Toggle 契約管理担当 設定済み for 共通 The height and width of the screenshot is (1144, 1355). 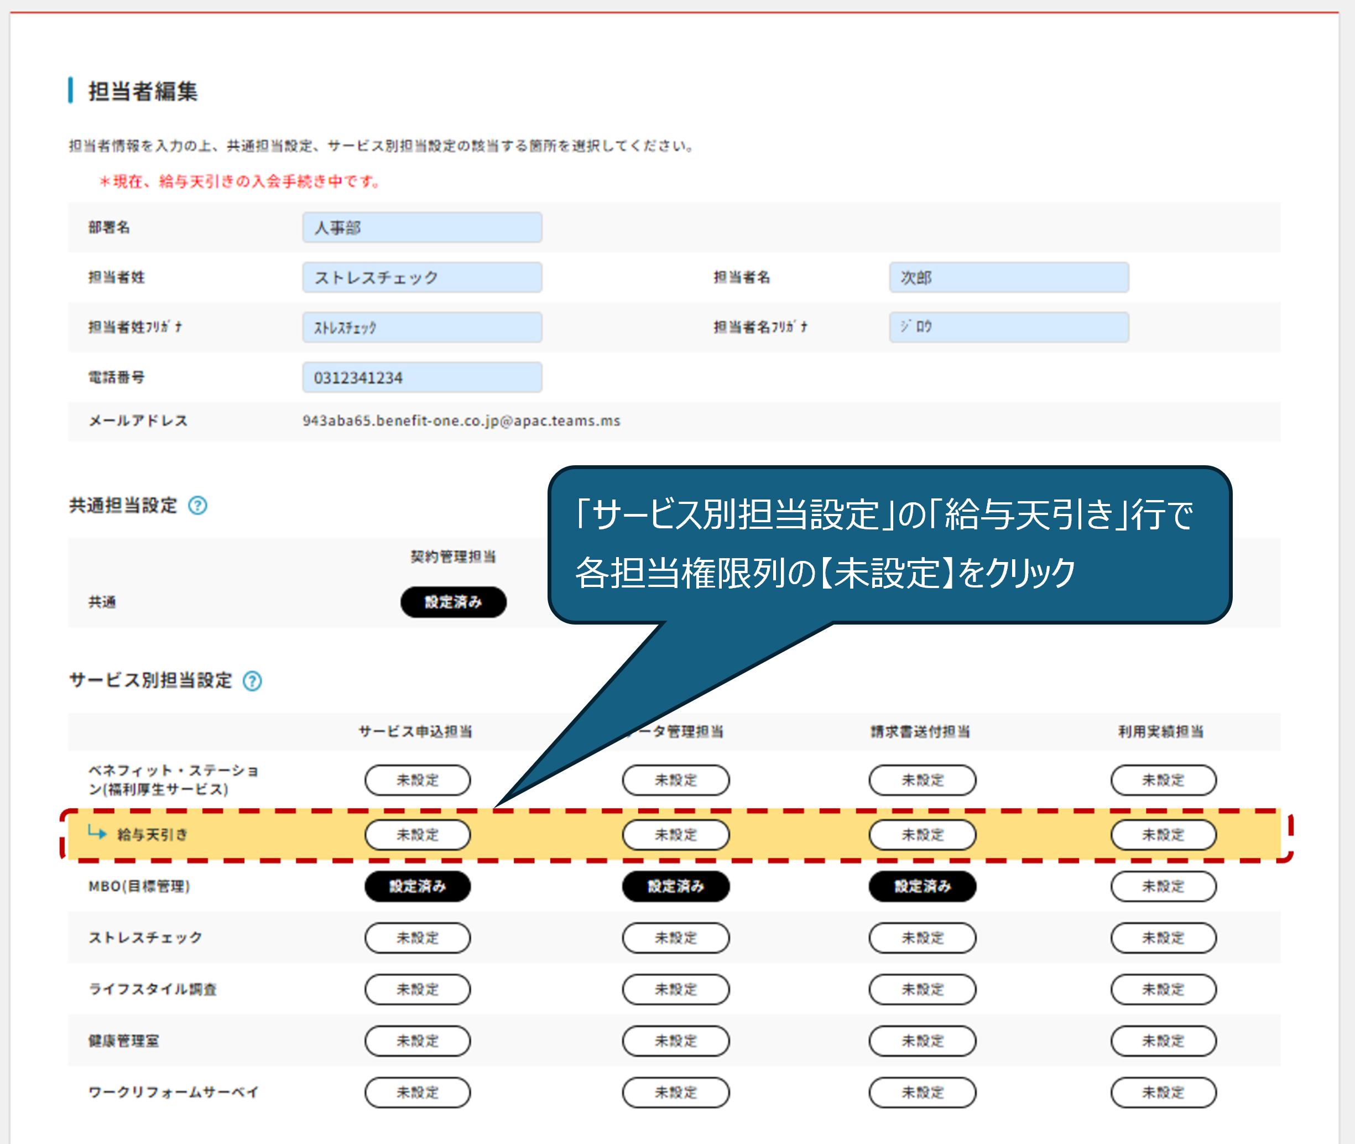point(453,602)
